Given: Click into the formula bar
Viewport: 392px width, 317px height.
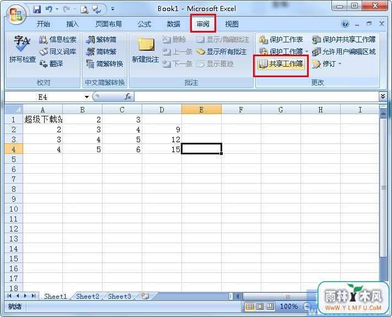Looking at the screenshot, I should click(x=256, y=96).
